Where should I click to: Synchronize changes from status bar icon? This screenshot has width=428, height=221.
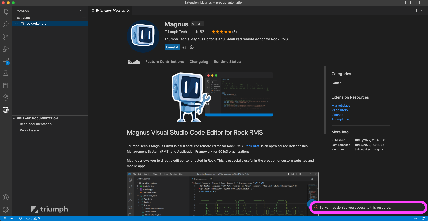tap(21, 218)
